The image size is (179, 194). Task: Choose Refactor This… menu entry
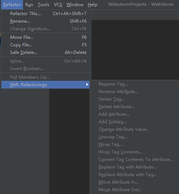tap(48, 14)
